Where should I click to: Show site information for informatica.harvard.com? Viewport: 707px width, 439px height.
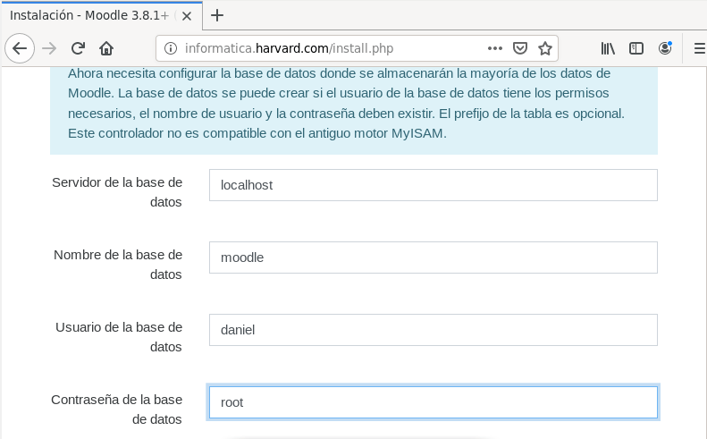pyautogui.click(x=171, y=48)
